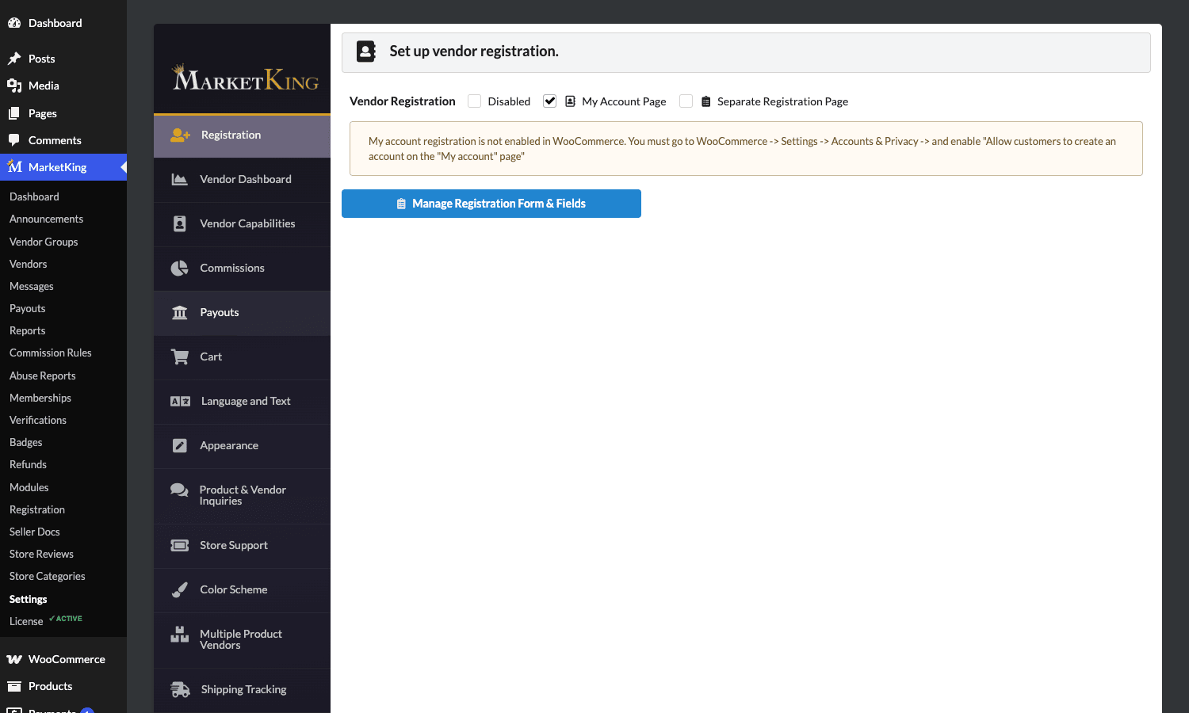1189x713 pixels.
Task: Open Seller Docs submenu link
Action: pyautogui.click(x=35, y=532)
